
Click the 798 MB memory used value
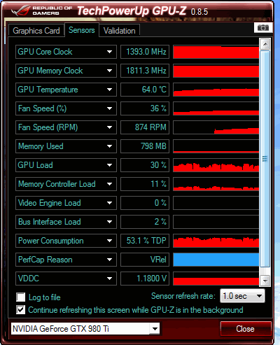(145, 146)
